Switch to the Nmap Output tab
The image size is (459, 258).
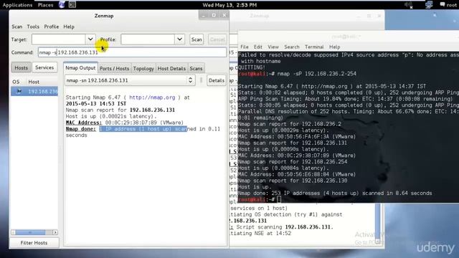(80, 68)
